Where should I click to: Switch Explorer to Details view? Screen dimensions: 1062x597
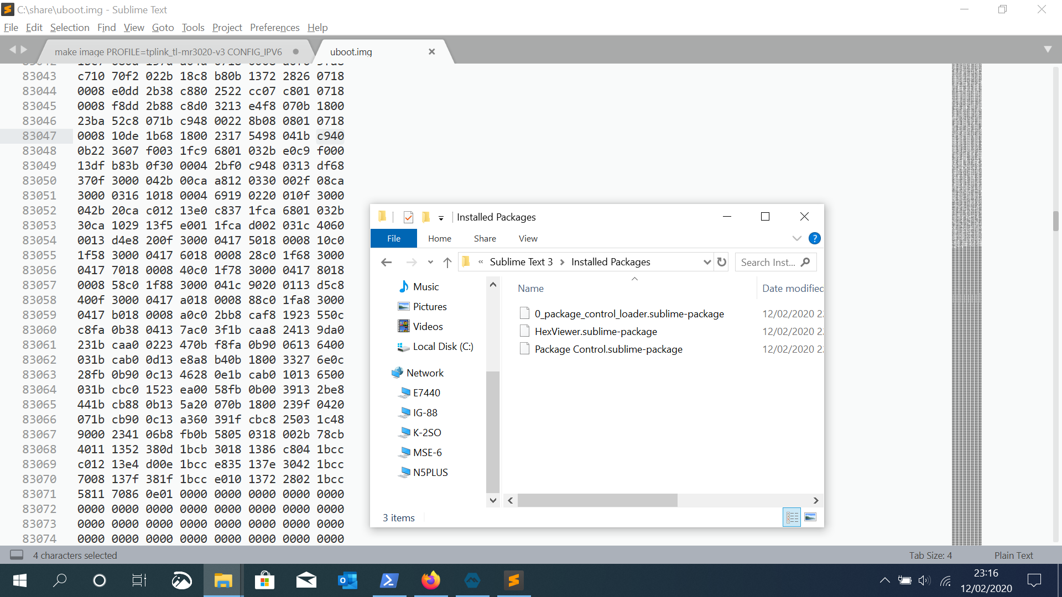click(792, 517)
